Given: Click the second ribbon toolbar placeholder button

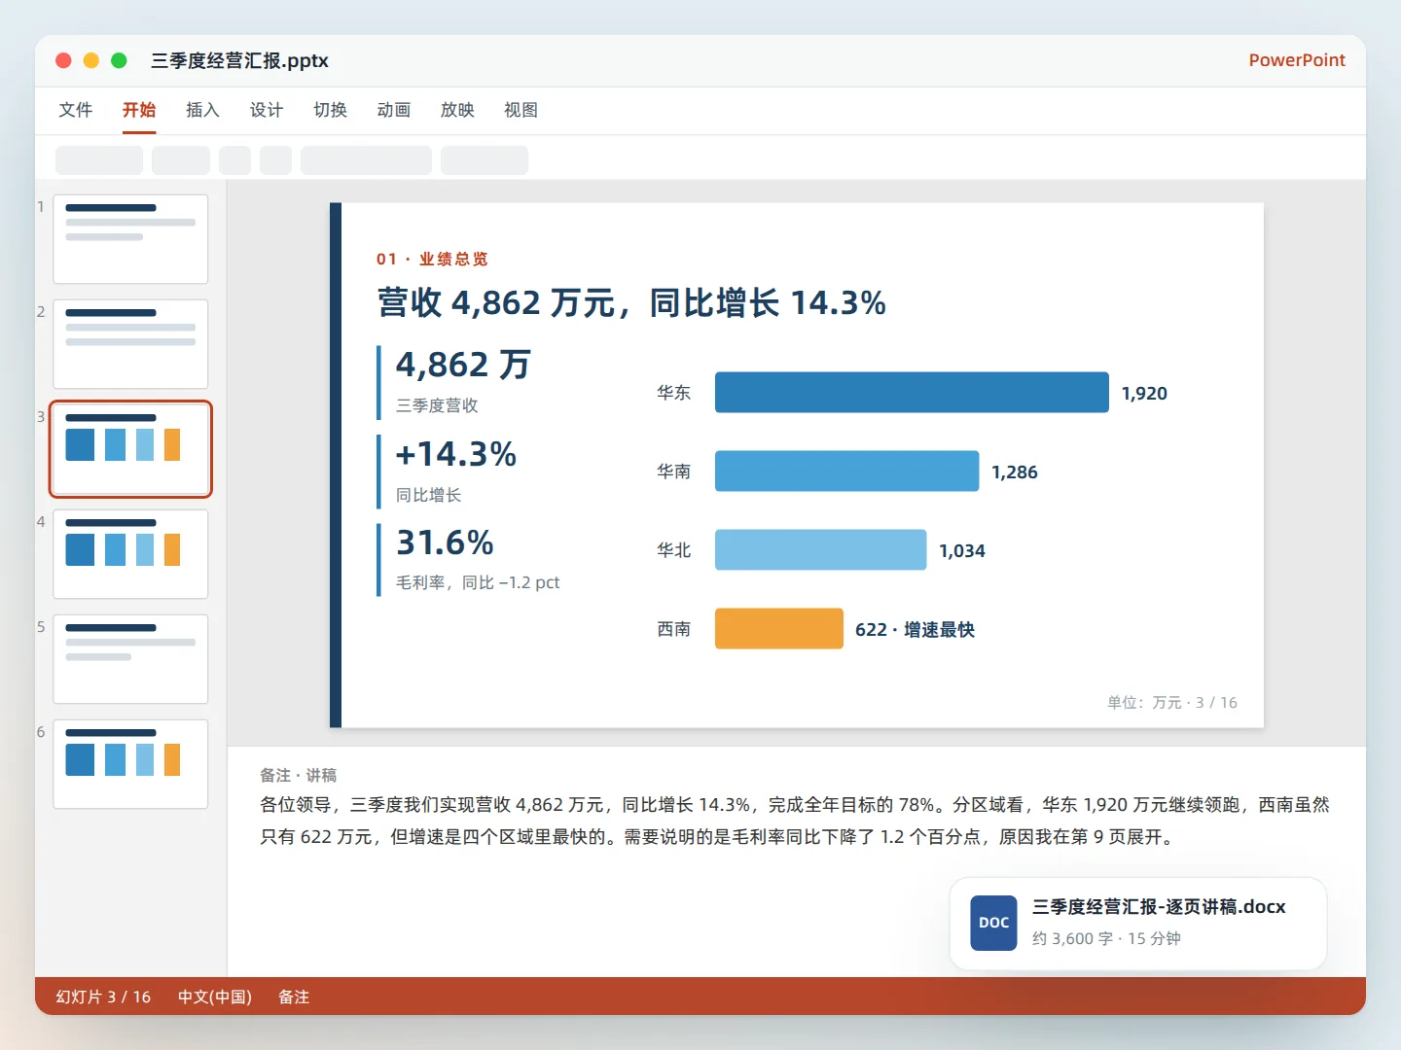Looking at the screenshot, I should click(x=181, y=160).
